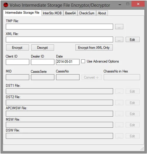Click the Date field showing 2014-05-01
This screenshot has width=147, height=154.
68,62
